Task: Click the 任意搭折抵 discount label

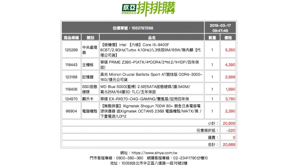Action: click(207, 130)
